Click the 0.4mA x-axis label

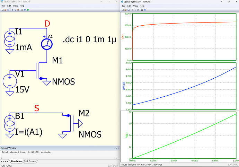[x=174, y=161]
